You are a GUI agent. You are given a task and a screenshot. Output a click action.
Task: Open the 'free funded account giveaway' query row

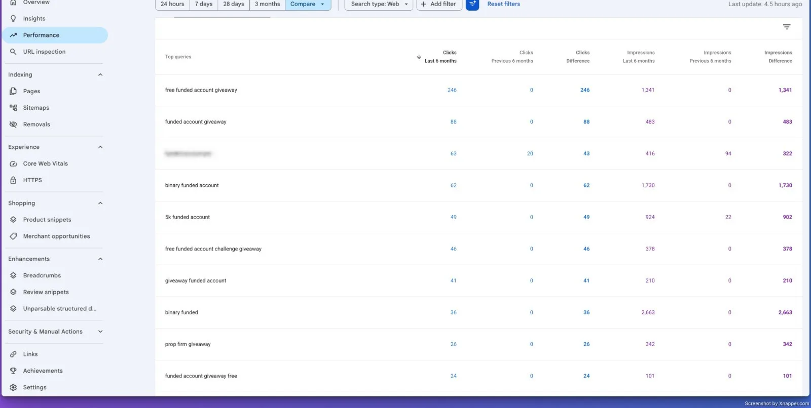coord(478,90)
